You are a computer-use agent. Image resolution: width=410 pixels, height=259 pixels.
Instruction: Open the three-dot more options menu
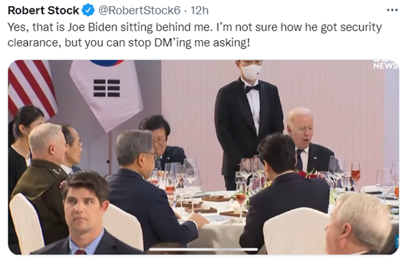pyautogui.click(x=392, y=10)
